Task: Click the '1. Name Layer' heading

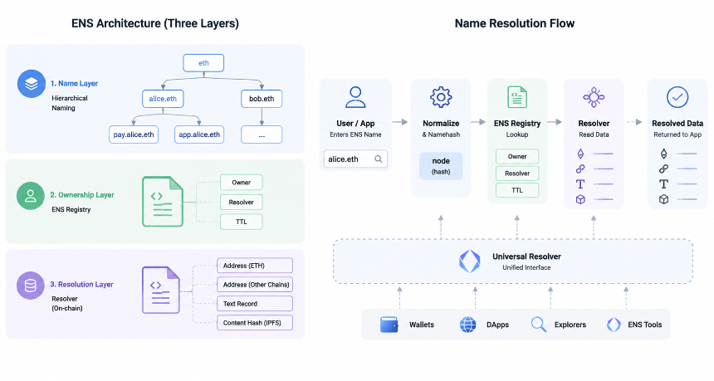Action: pyautogui.click(x=74, y=83)
